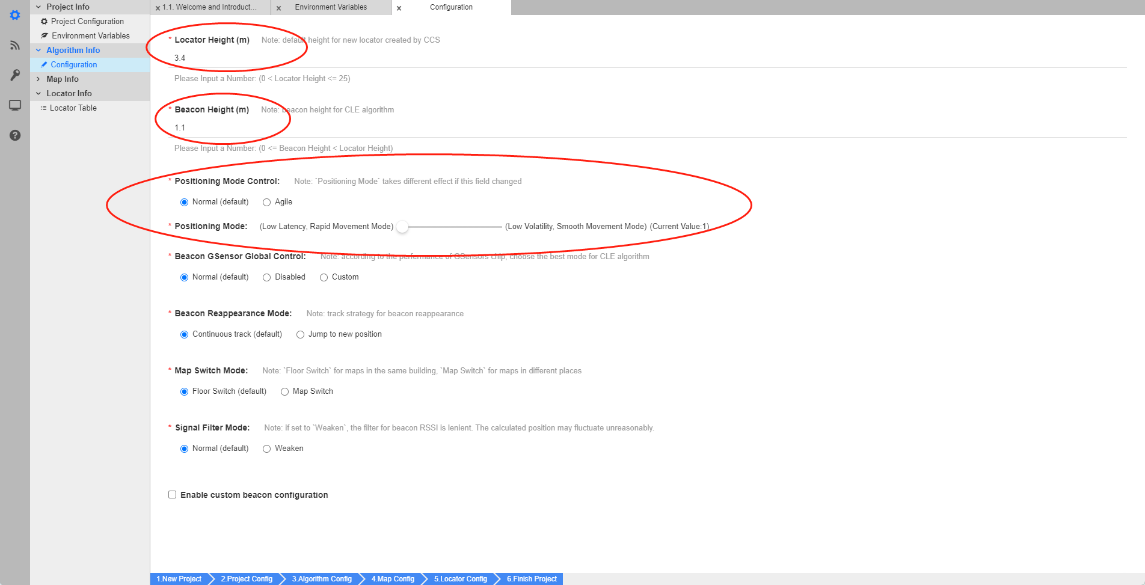Click the key icon in left sidebar
This screenshot has height=585, width=1145.
(15, 75)
